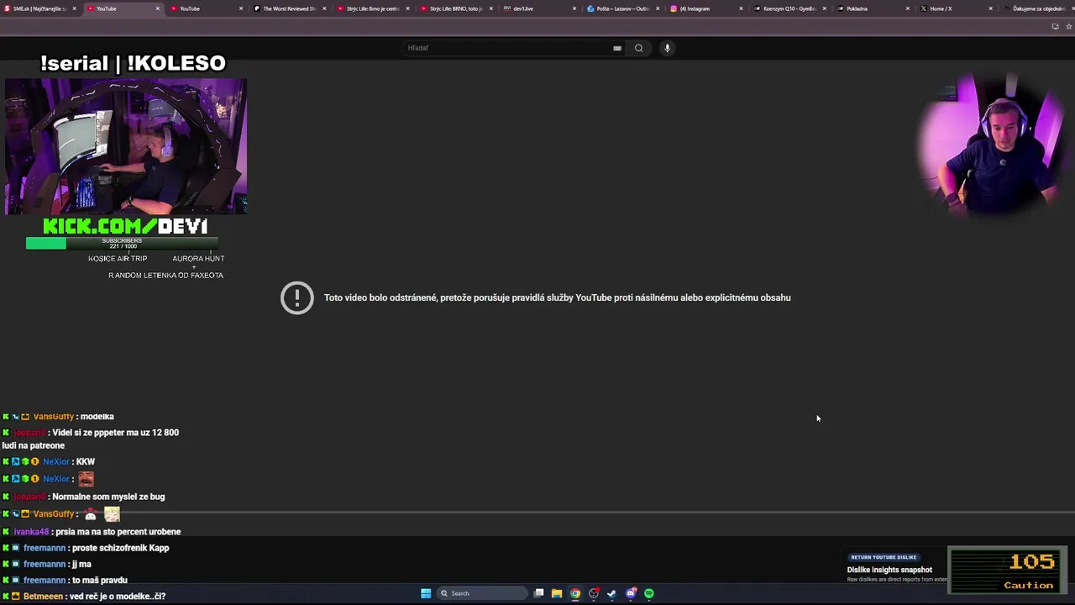This screenshot has height=605, width=1075.
Task: Click the magnifier search button
Action: click(x=638, y=48)
